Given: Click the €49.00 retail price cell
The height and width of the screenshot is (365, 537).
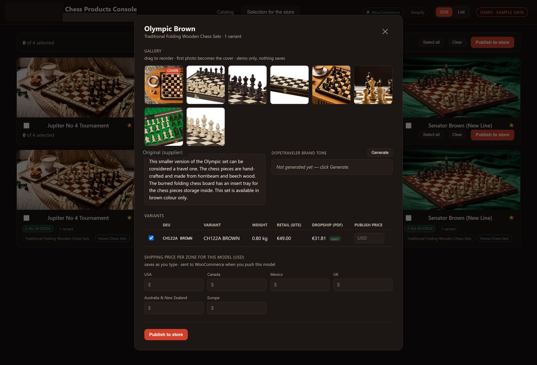Looking at the screenshot, I should 284,238.
